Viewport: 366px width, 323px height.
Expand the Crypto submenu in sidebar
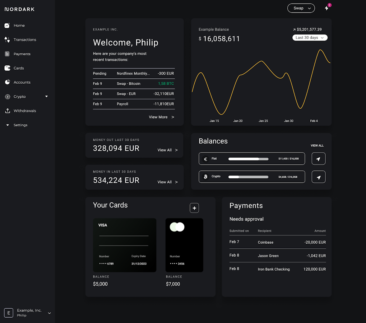(x=46, y=97)
